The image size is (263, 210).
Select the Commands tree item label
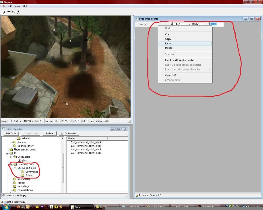32,172
